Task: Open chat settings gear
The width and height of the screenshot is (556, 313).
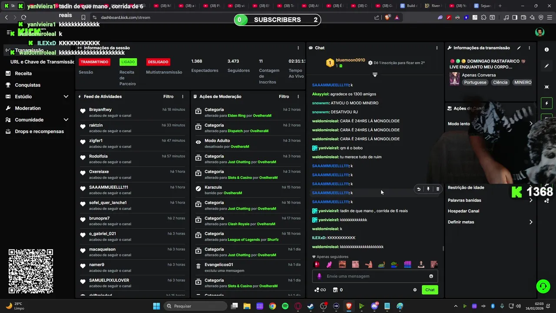Action: coord(415,290)
